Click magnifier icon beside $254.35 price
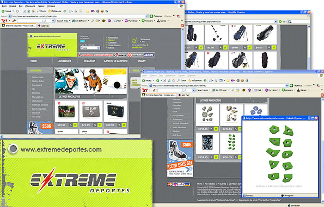 tap(236, 157)
